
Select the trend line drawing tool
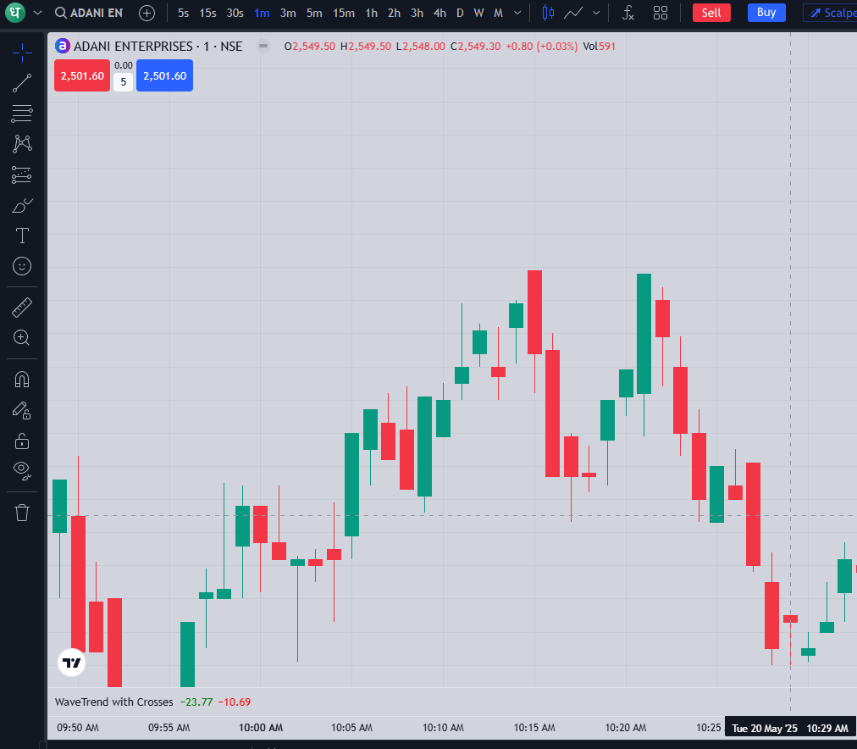[x=22, y=84]
